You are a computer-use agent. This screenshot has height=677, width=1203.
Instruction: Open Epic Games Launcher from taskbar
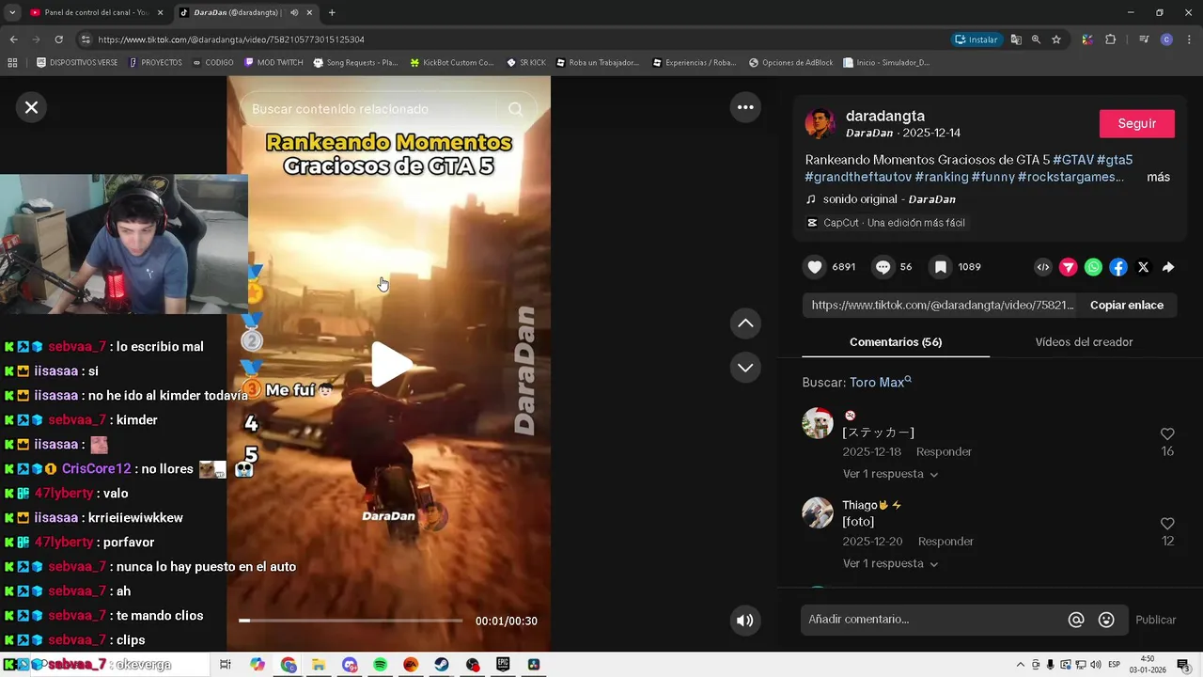503,664
